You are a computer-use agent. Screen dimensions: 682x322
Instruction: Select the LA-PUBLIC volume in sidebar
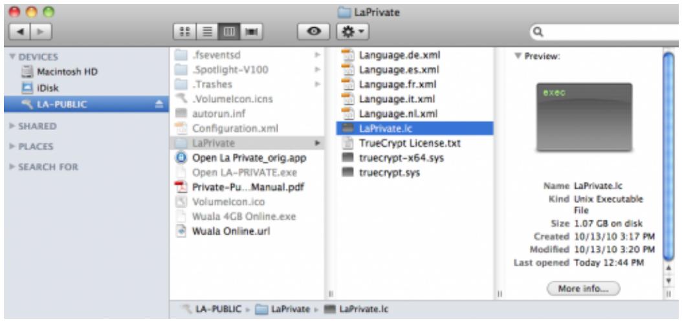(86, 104)
